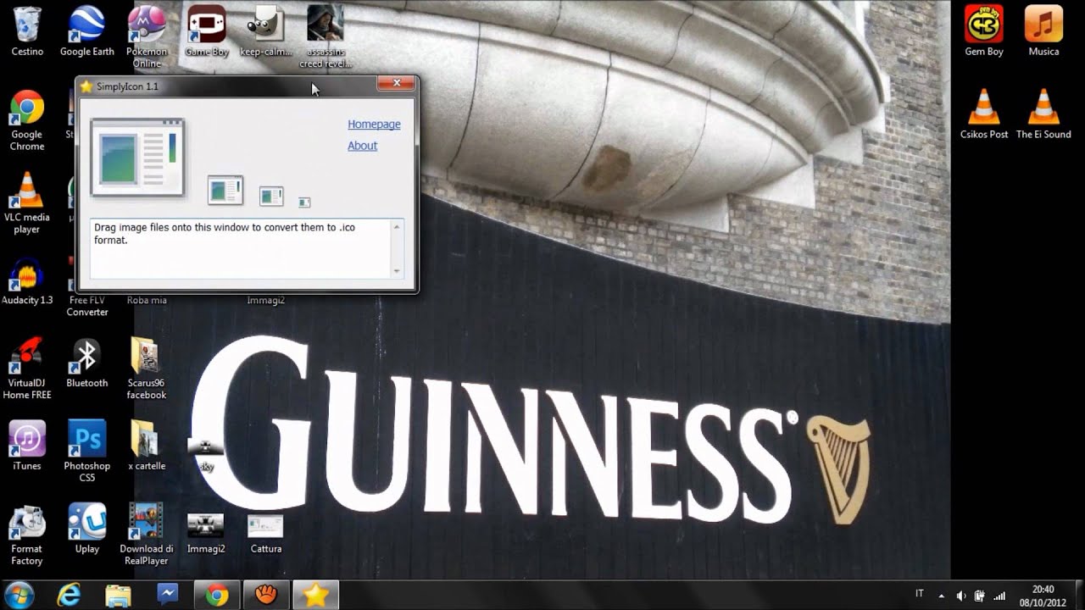Select the VLC media player desktop shortcut

27,203
